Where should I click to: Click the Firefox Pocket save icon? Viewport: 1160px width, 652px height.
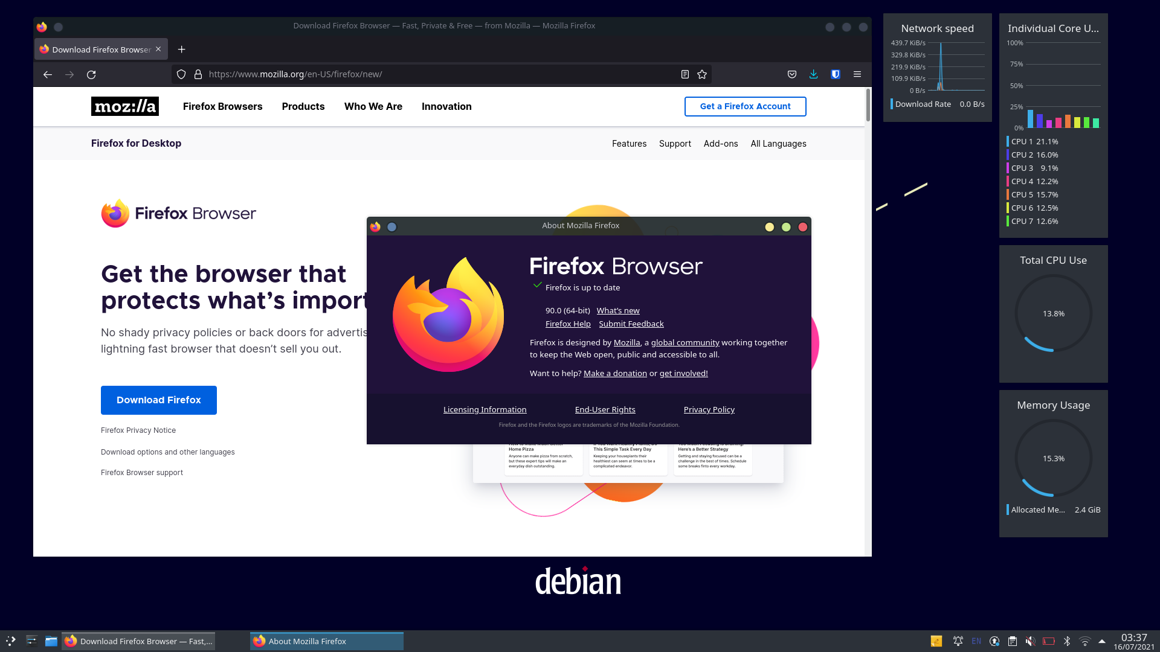pos(792,74)
